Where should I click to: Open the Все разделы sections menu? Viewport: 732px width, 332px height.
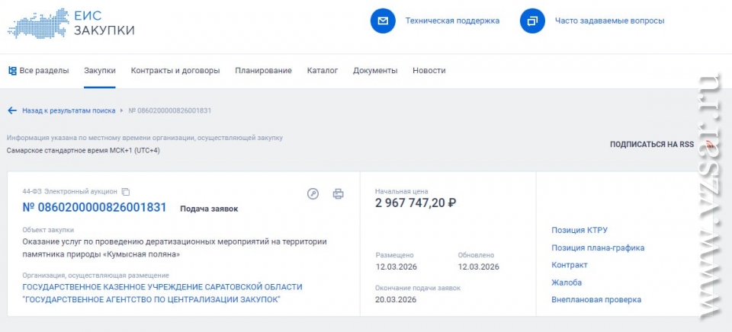click(38, 71)
